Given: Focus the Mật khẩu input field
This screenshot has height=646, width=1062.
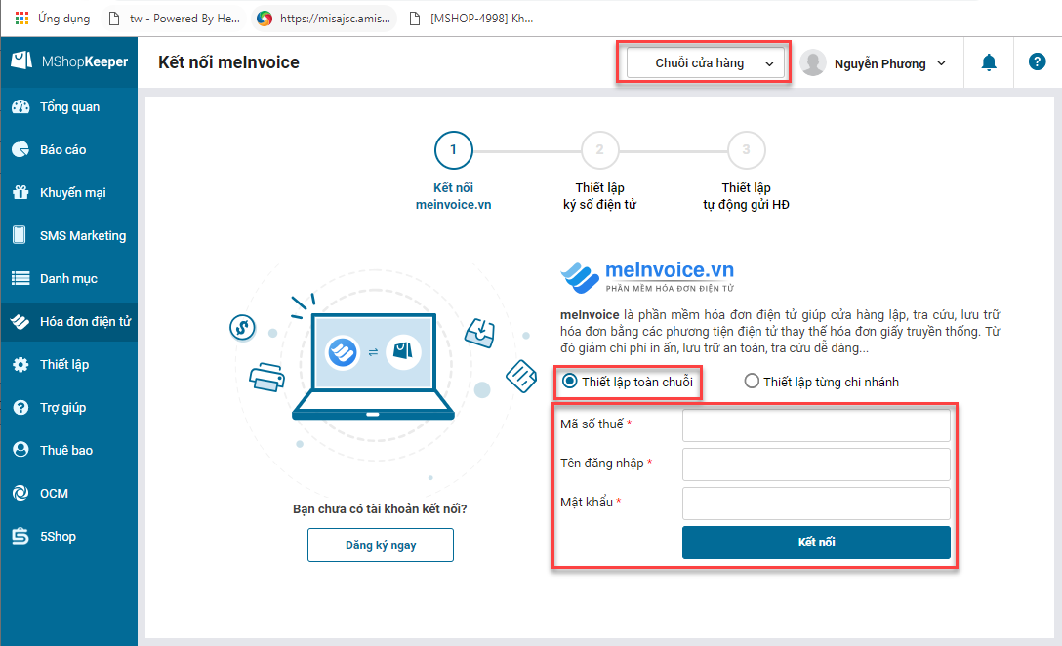Looking at the screenshot, I should click(816, 504).
